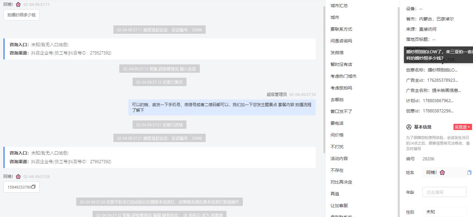Select the 考虑热门城市 quick reply
The height and width of the screenshot is (217, 473).
pyautogui.click(x=343, y=76)
